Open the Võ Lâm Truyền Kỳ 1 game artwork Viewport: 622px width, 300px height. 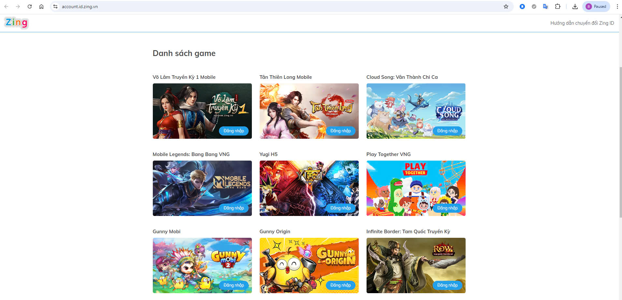pyautogui.click(x=202, y=111)
